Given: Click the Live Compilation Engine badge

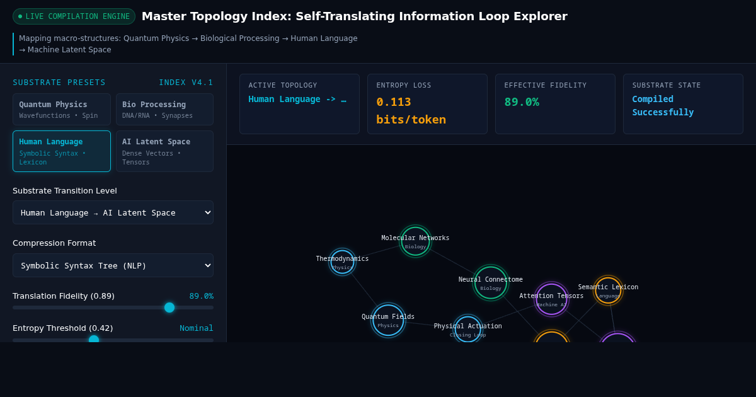Looking at the screenshot, I should [x=74, y=16].
